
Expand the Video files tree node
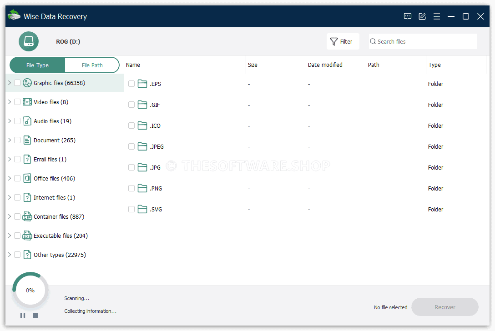[x=10, y=102]
